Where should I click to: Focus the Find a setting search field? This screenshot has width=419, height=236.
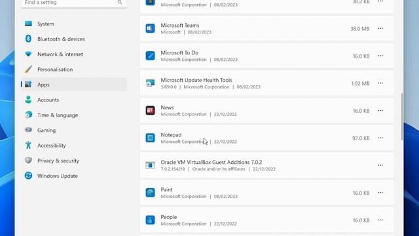(x=74, y=3)
